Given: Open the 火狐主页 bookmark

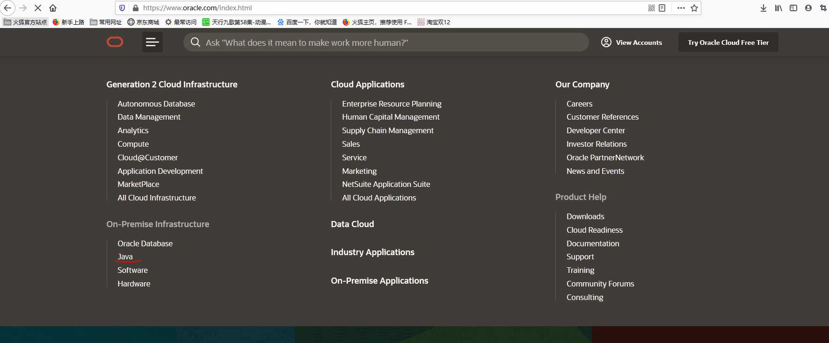Looking at the screenshot, I should click(x=378, y=22).
